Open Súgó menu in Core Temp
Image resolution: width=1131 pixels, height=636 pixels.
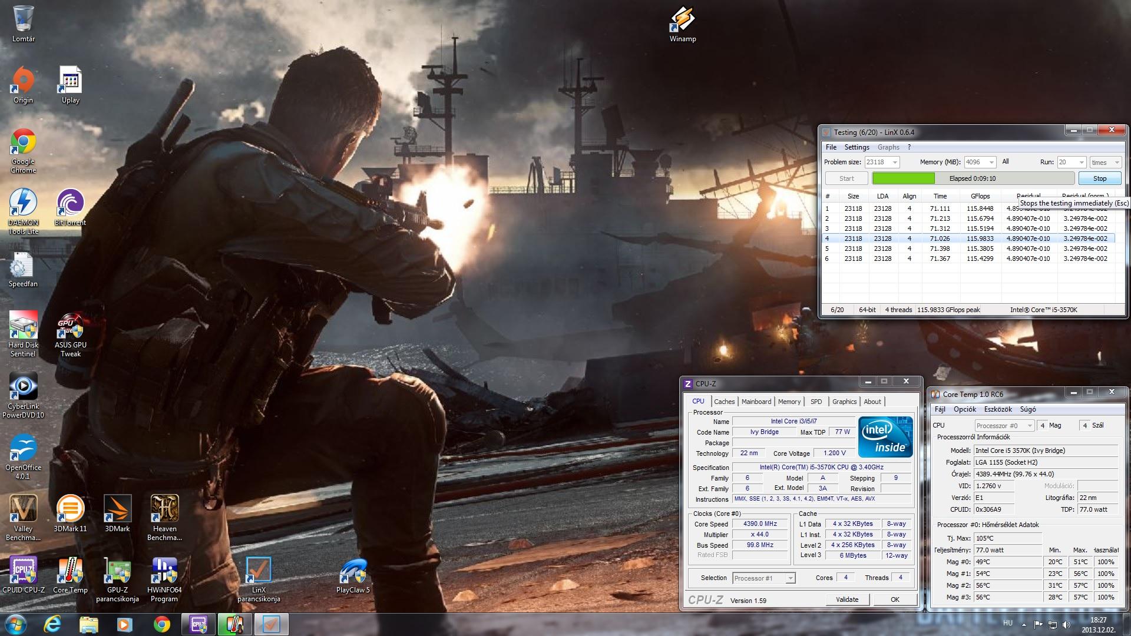1028,409
